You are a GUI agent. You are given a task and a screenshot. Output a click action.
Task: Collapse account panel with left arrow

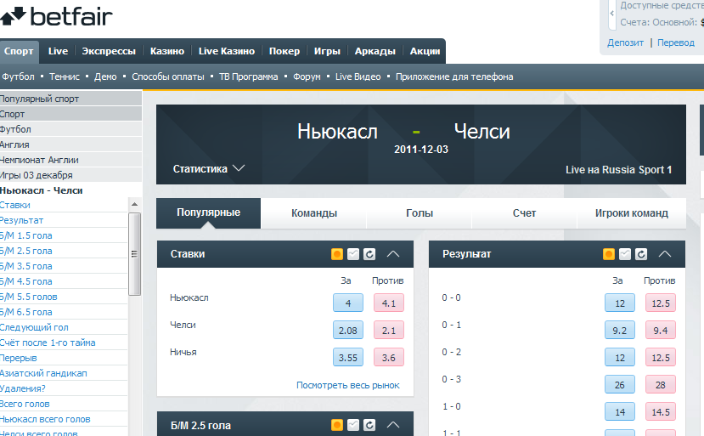611,14
